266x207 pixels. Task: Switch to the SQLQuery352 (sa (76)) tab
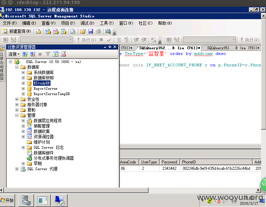pos(170,48)
